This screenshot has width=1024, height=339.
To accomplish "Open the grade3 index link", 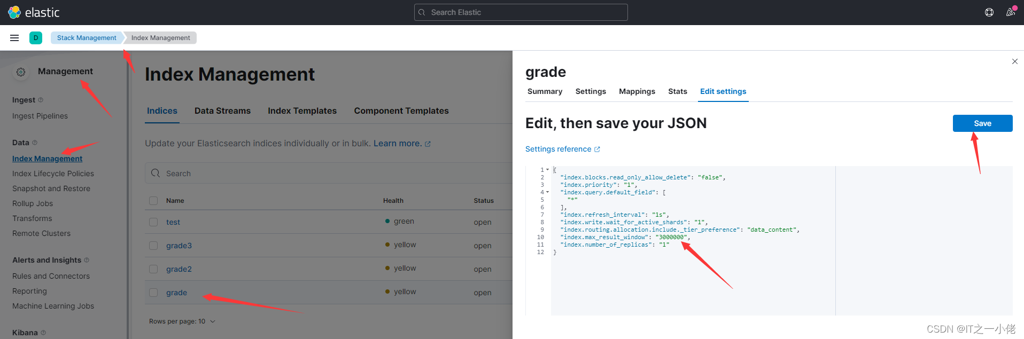I will pos(179,246).
